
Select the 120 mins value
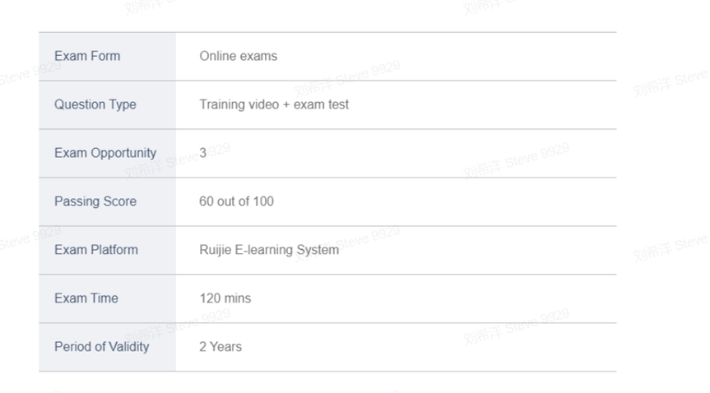click(225, 298)
